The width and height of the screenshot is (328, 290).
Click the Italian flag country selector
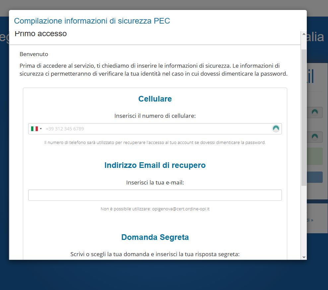pos(34,129)
